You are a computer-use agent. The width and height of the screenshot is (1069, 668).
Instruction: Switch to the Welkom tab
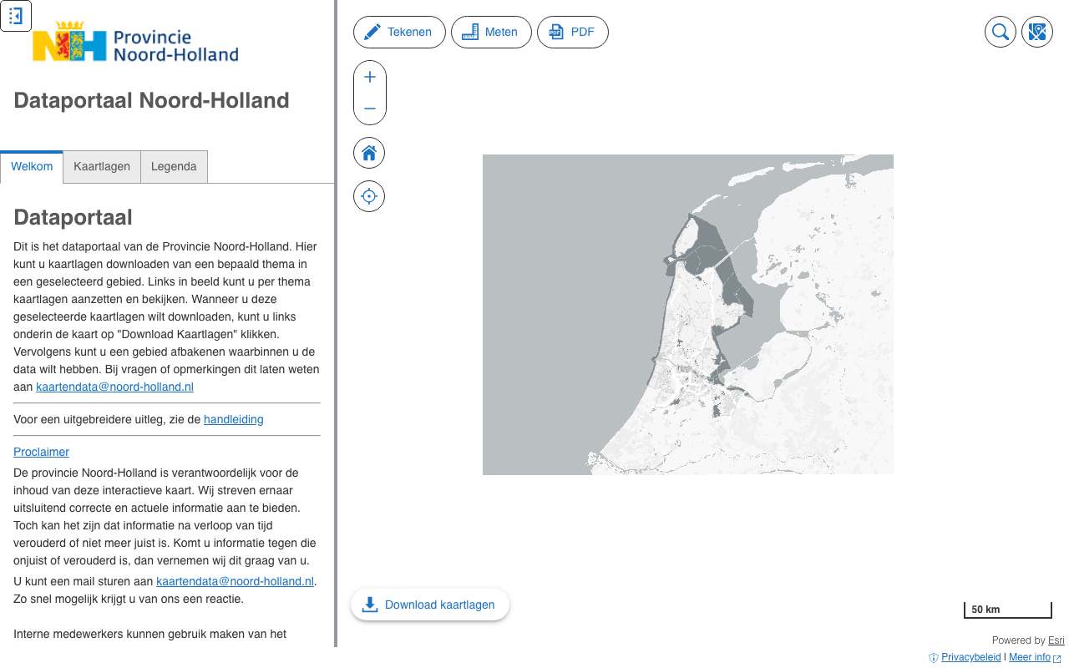32,167
